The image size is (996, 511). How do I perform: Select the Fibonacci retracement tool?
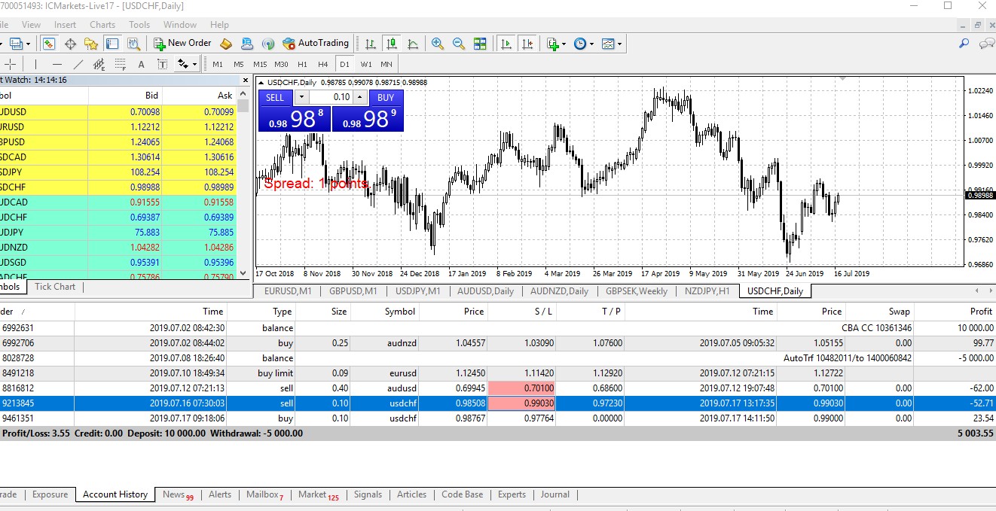point(120,64)
